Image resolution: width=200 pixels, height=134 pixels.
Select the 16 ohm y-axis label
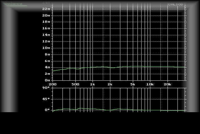46,28
